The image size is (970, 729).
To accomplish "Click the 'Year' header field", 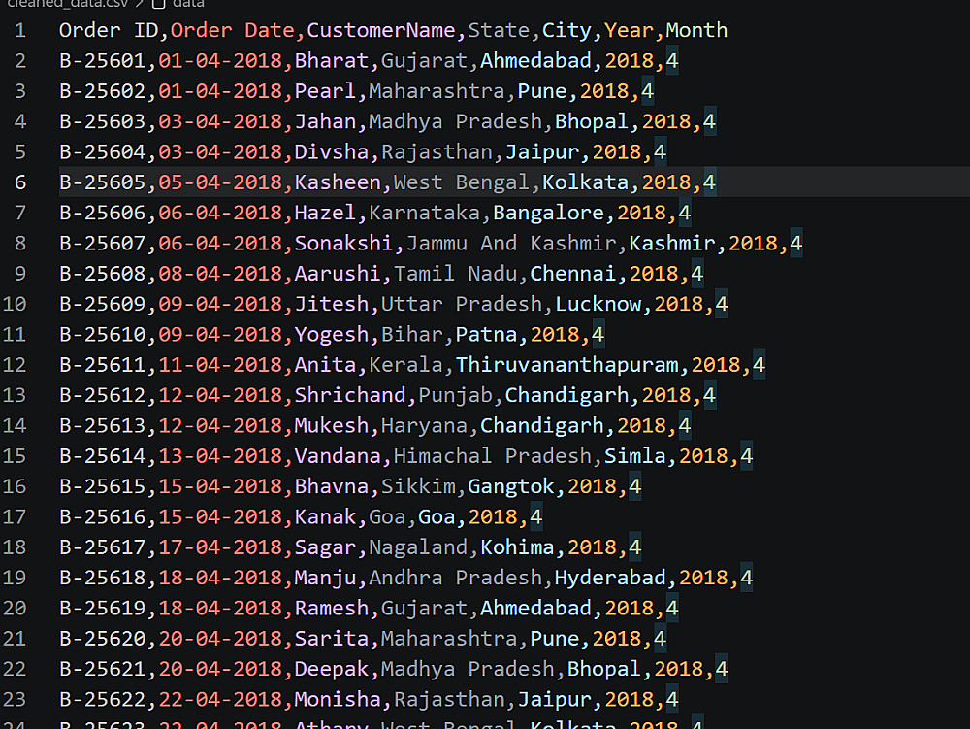I will coord(629,30).
